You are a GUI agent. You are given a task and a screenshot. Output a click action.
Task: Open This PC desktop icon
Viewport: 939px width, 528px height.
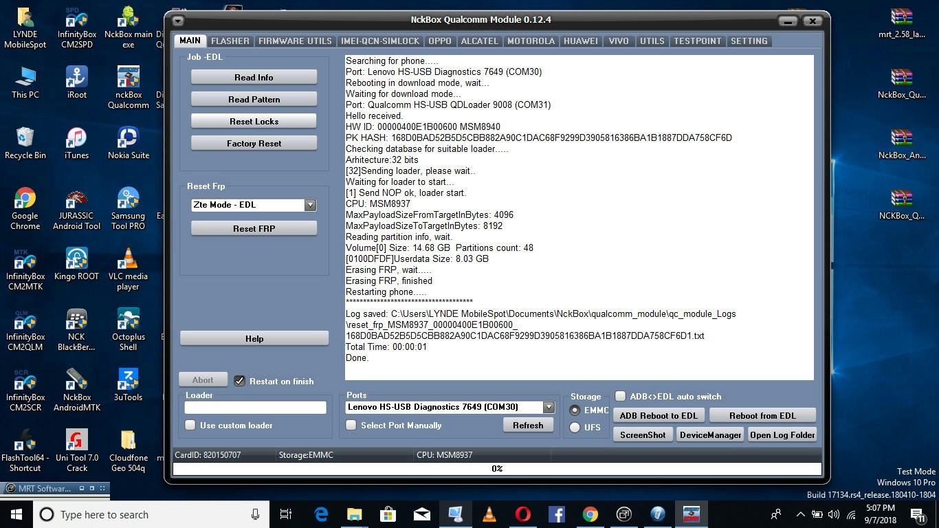coord(25,82)
